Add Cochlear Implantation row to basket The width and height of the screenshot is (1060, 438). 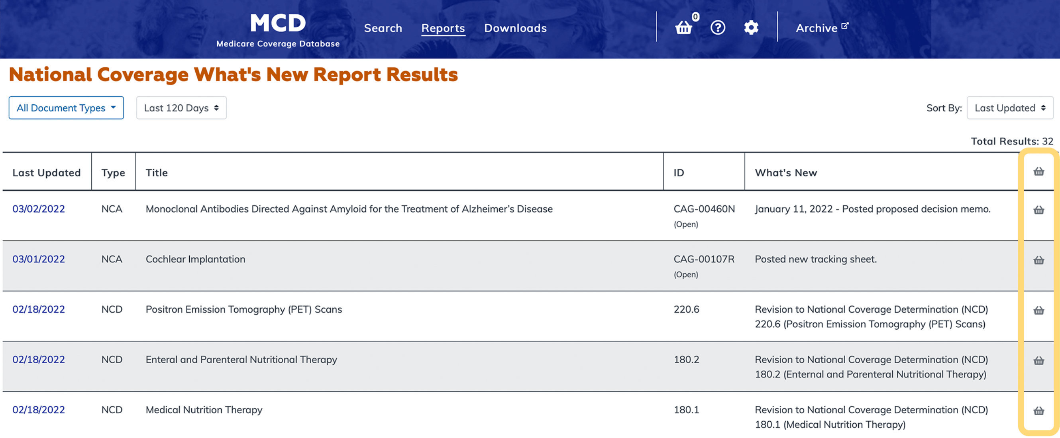click(1038, 260)
